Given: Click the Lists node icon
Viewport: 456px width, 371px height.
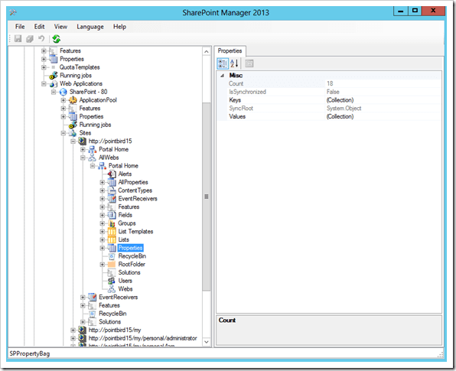Looking at the screenshot, I should (112, 239).
